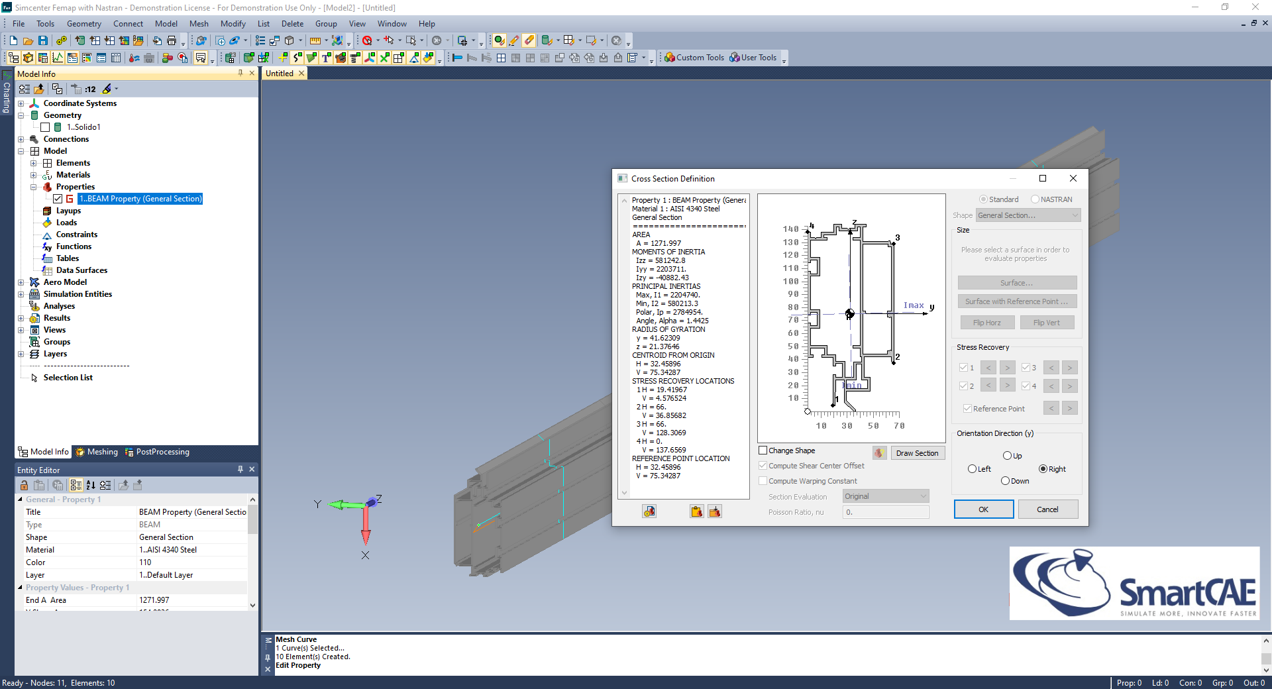The image size is (1272, 689).
Task: Open Custom Tools toolbar item
Action: 694,58
